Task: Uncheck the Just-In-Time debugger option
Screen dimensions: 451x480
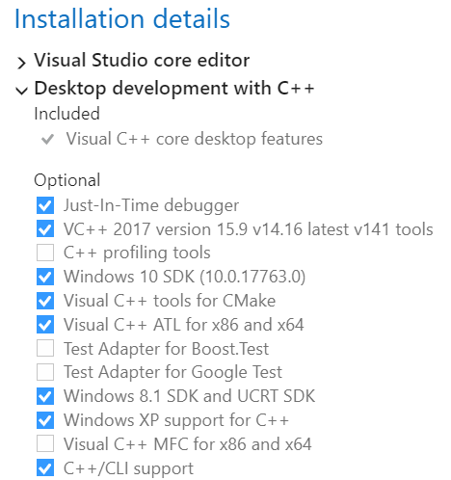Action: tap(45, 205)
